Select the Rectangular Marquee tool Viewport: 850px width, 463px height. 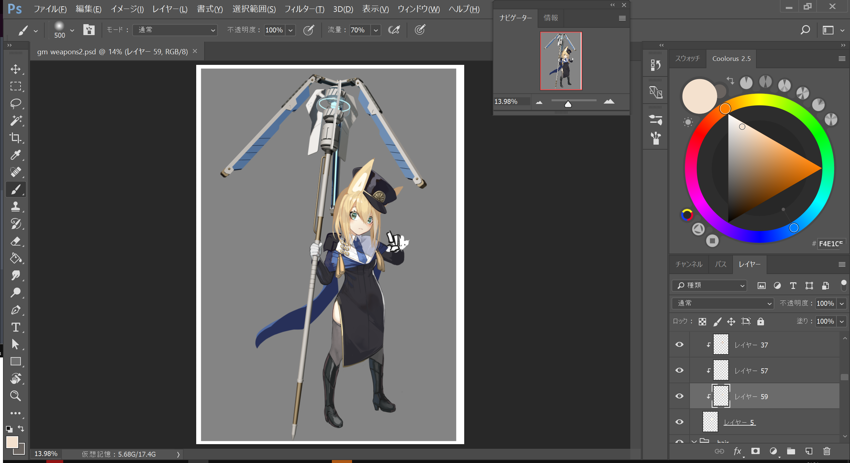click(x=16, y=86)
